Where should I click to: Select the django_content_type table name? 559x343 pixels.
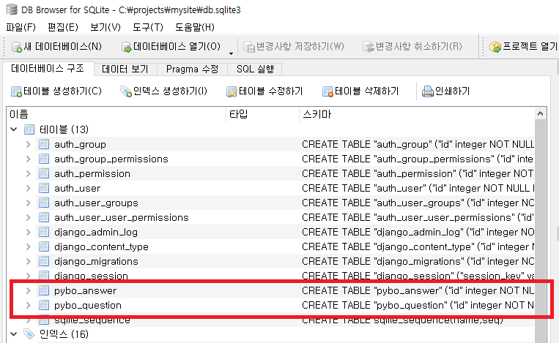point(101,247)
